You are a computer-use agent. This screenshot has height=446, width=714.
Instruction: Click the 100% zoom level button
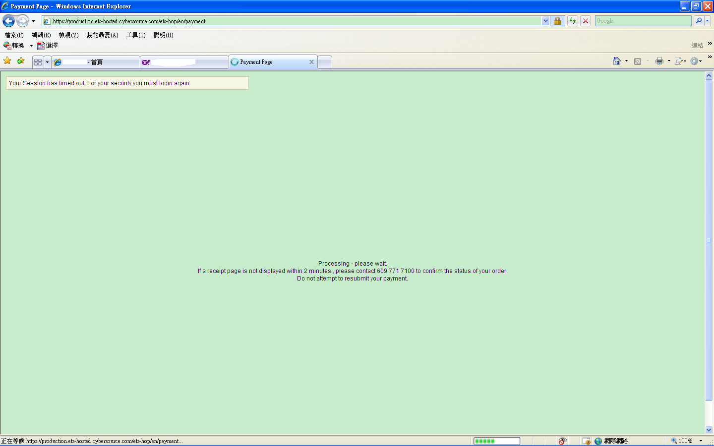(682, 441)
